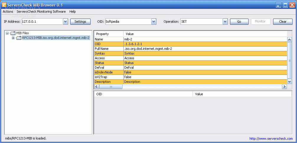Select the Defval property label
Viewport: 297px width, 143px height.
(x=109, y=68)
